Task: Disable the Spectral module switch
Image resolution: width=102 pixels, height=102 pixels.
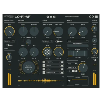Action: tap(61, 62)
